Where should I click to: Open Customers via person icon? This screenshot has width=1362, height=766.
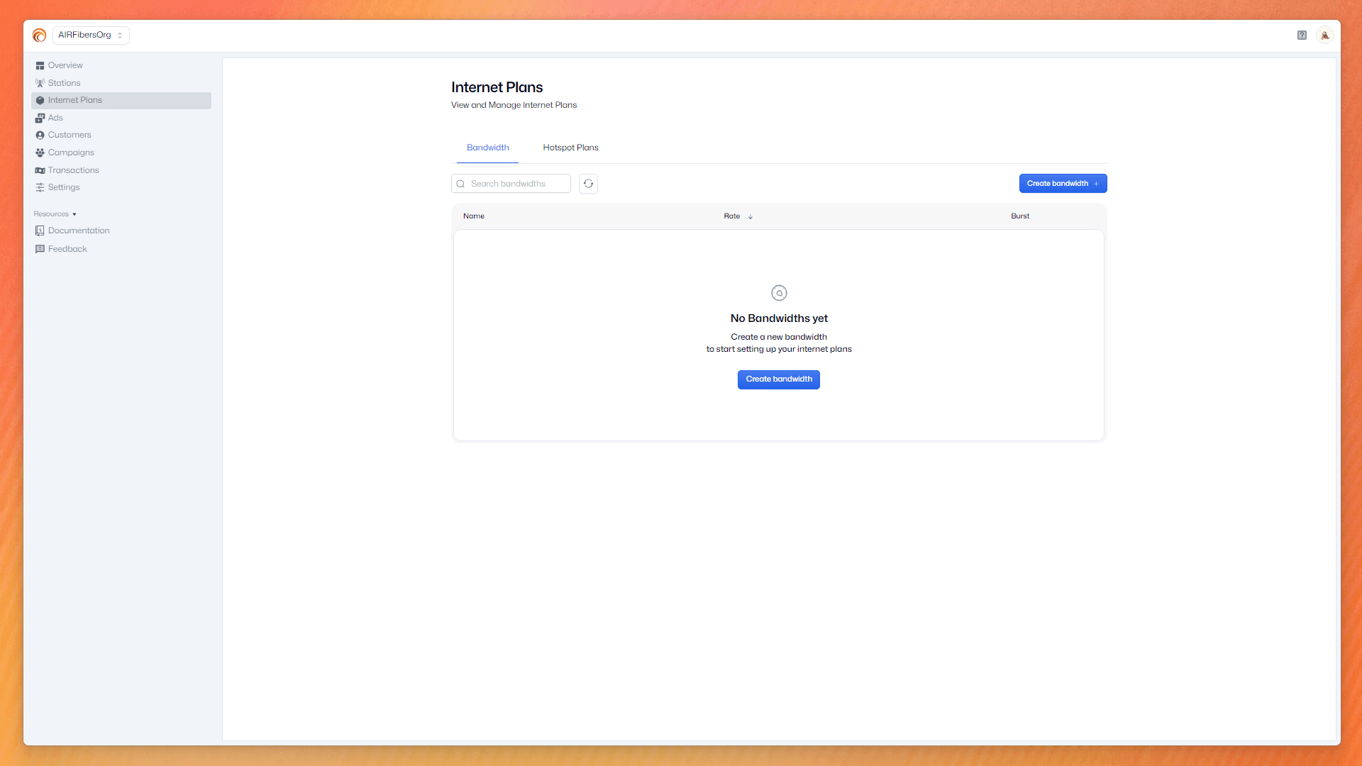40,135
